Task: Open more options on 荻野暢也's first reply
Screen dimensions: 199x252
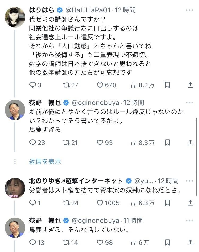Action: pyautogui.click(x=189, y=103)
